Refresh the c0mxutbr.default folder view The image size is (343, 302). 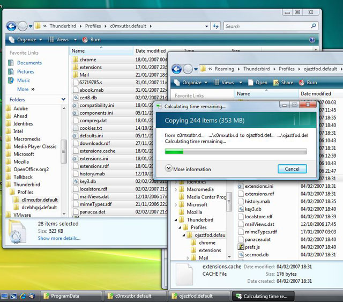pos(215,26)
